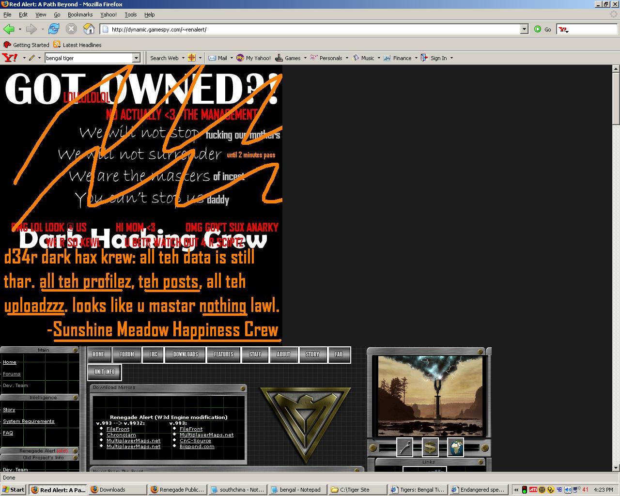
Task: Open the Bookmarks menu
Action: [x=80, y=15]
